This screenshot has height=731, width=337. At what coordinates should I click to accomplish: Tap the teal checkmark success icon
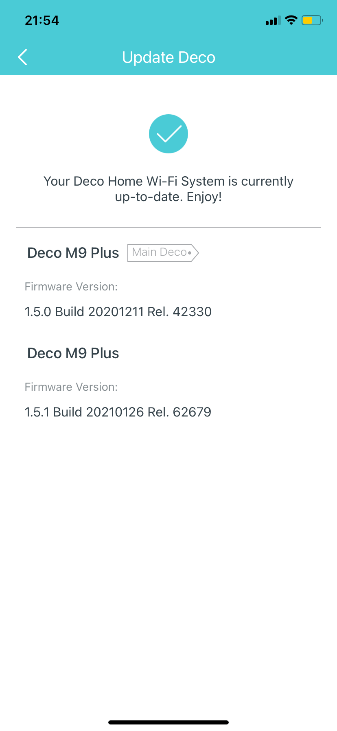(x=168, y=133)
